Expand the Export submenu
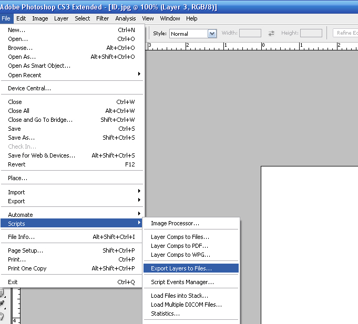This screenshot has height=324, width=358. click(x=72, y=201)
